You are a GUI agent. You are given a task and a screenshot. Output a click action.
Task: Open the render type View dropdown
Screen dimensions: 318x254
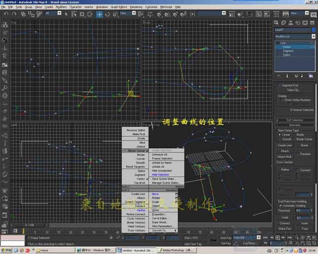coord(307,13)
